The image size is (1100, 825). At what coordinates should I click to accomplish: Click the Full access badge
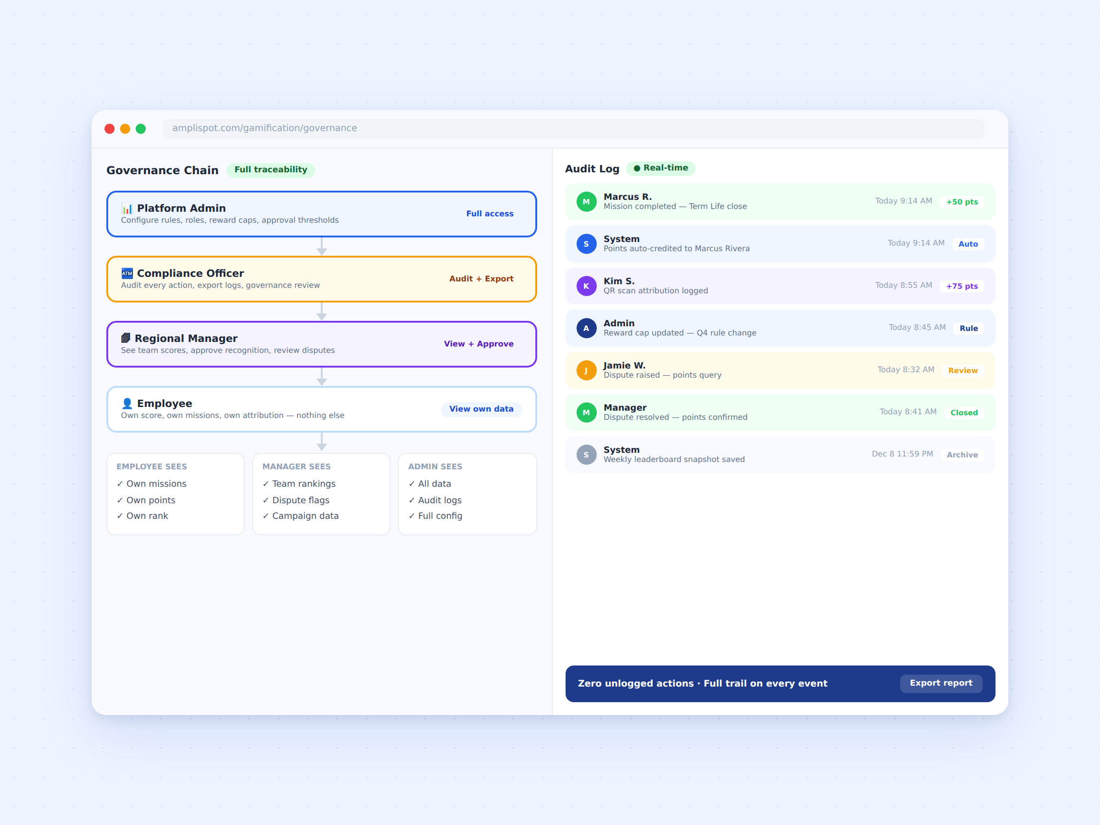tap(490, 214)
